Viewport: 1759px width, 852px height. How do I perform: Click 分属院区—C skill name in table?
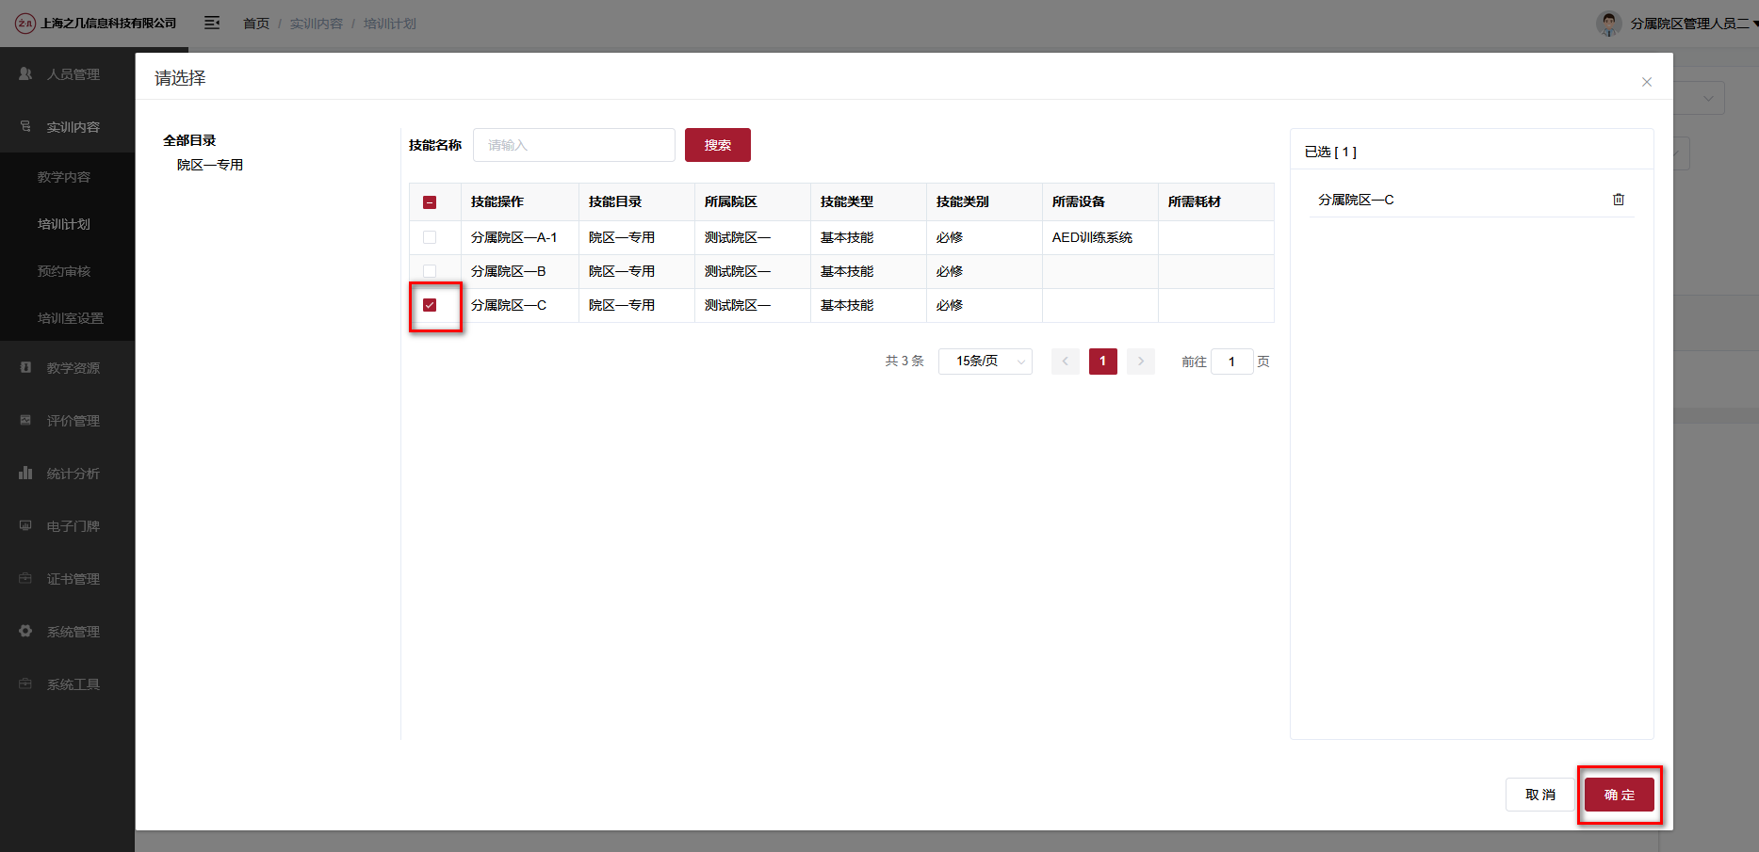tap(509, 305)
